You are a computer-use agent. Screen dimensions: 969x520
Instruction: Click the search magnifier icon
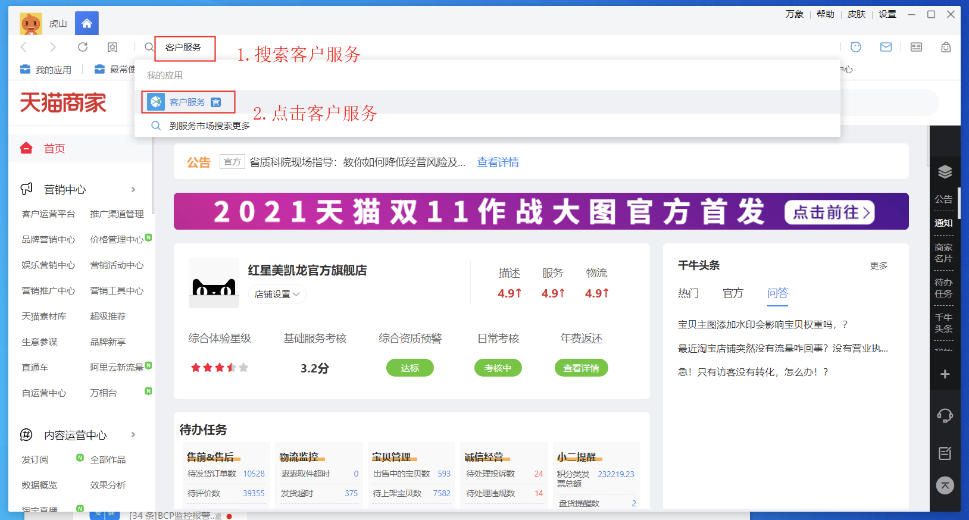click(x=149, y=47)
